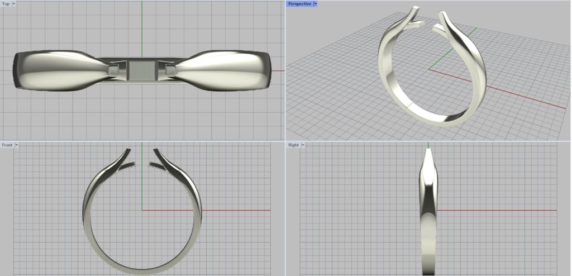Click the right bulbous shank in Top view

pyautogui.click(x=223, y=70)
